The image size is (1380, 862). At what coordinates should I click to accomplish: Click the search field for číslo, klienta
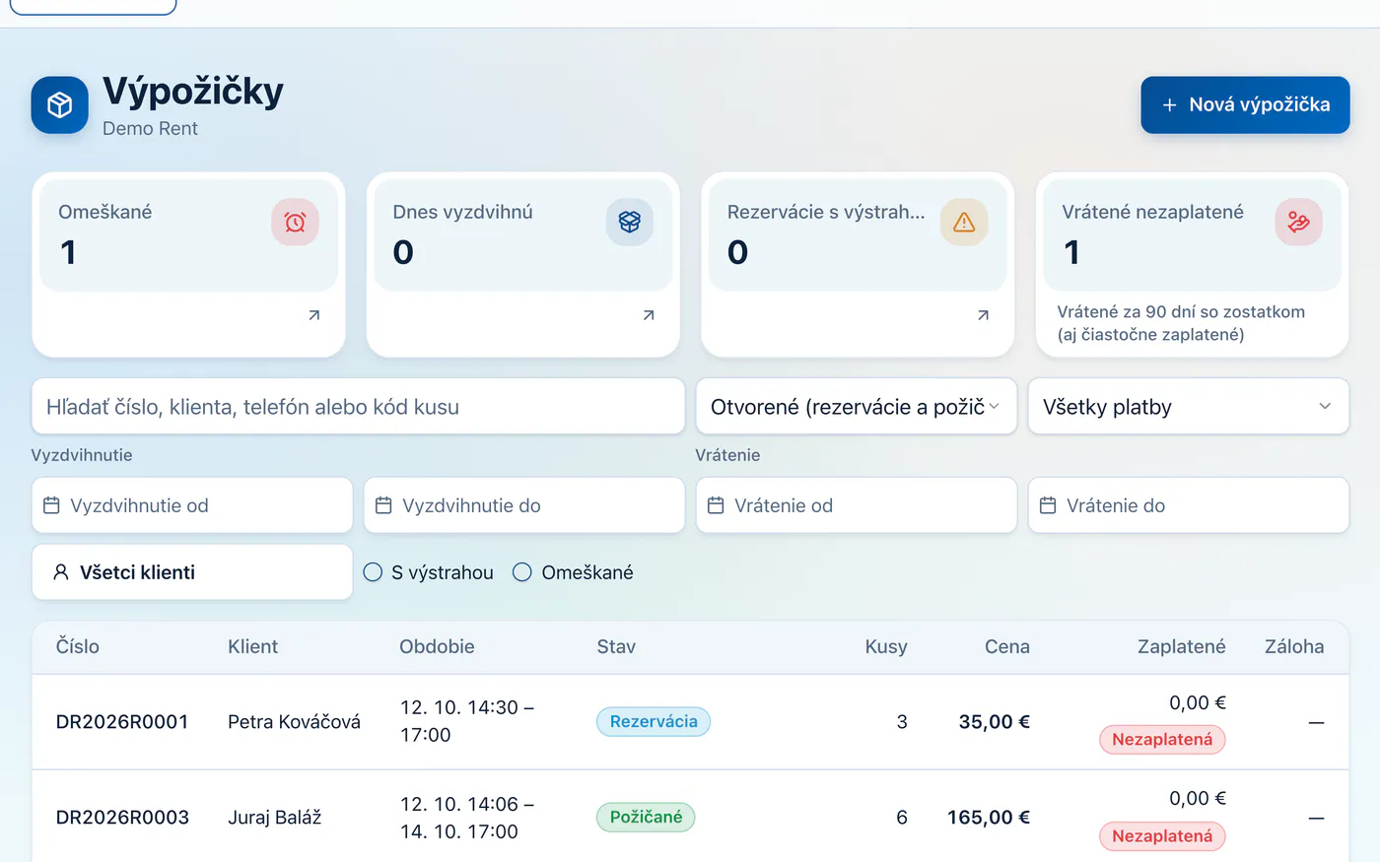pyautogui.click(x=359, y=407)
